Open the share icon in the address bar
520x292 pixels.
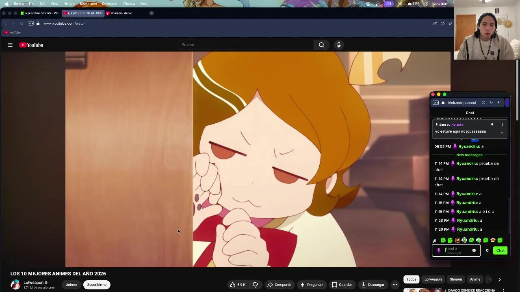point(435,24)
